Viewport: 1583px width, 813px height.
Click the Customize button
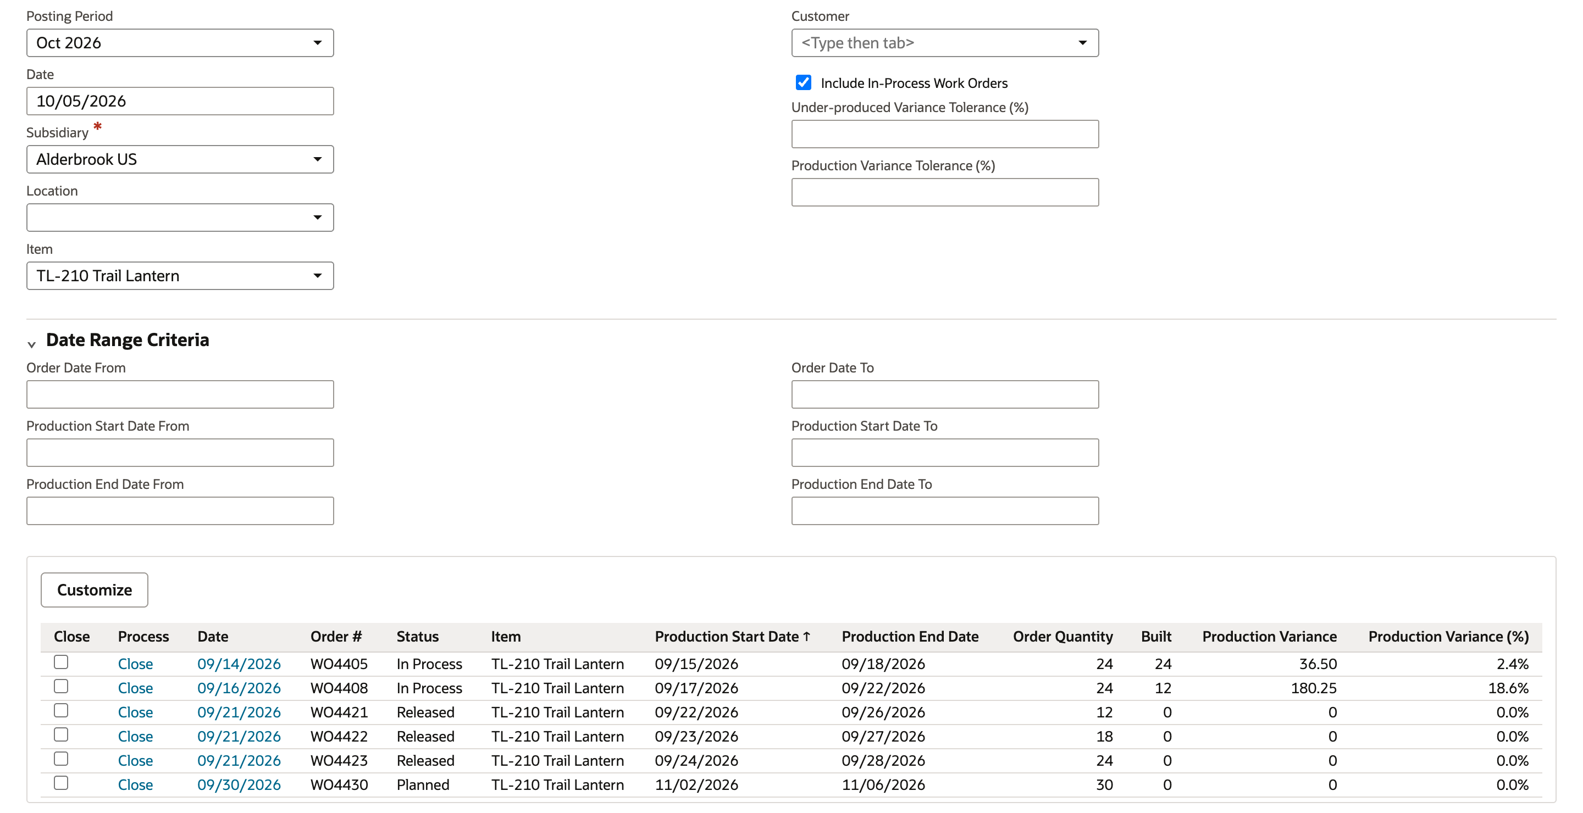coord(94,589)
